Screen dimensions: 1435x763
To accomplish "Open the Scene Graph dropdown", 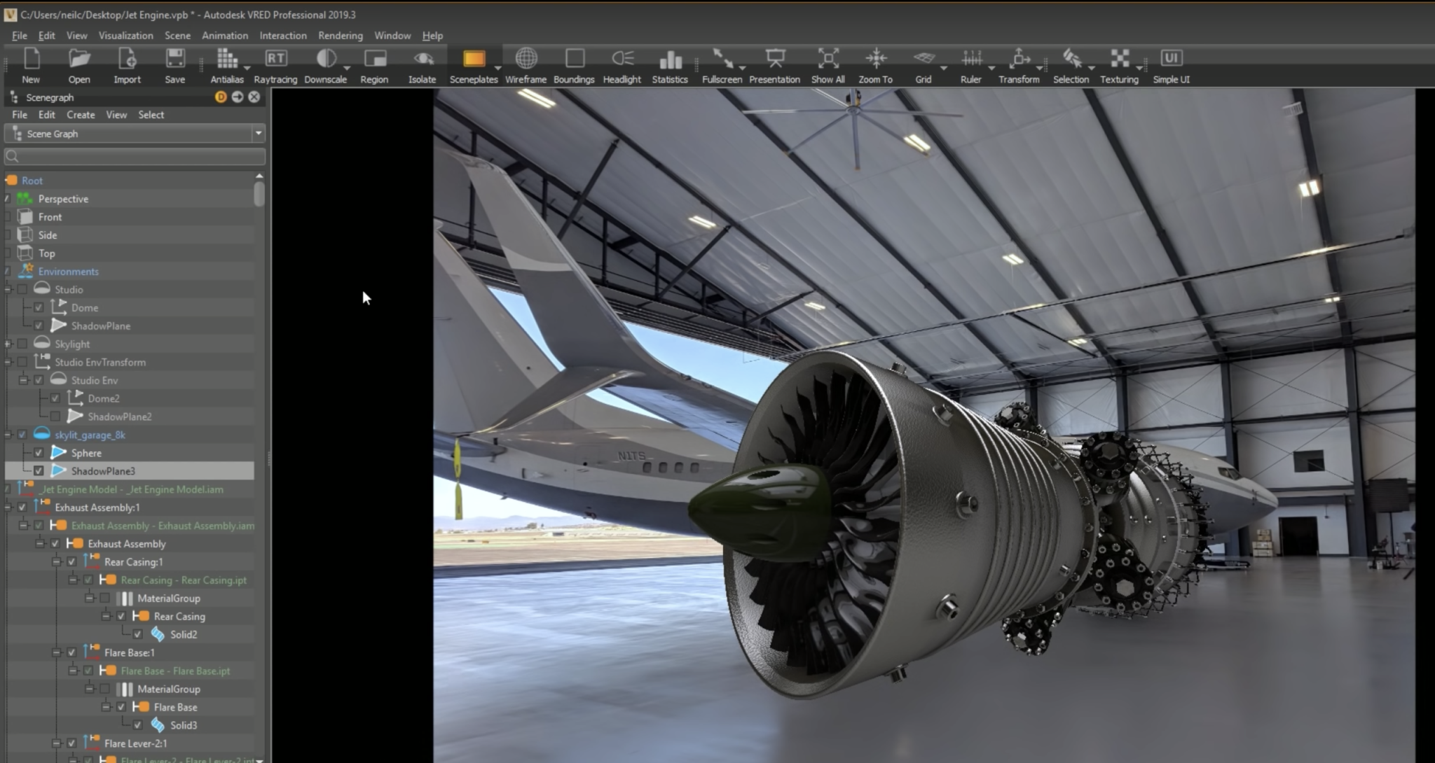I will point(258,134).
